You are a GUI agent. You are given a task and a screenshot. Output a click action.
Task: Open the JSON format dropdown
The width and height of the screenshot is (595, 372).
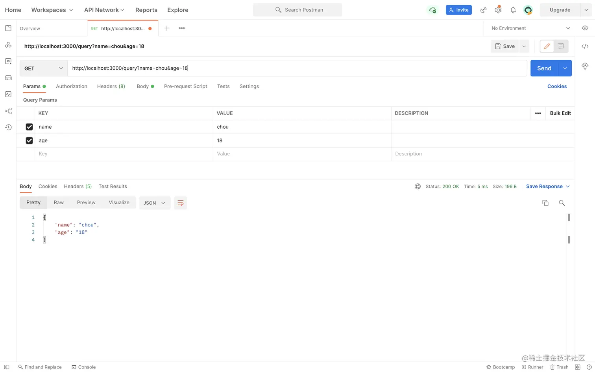click(x=155, y=203)
